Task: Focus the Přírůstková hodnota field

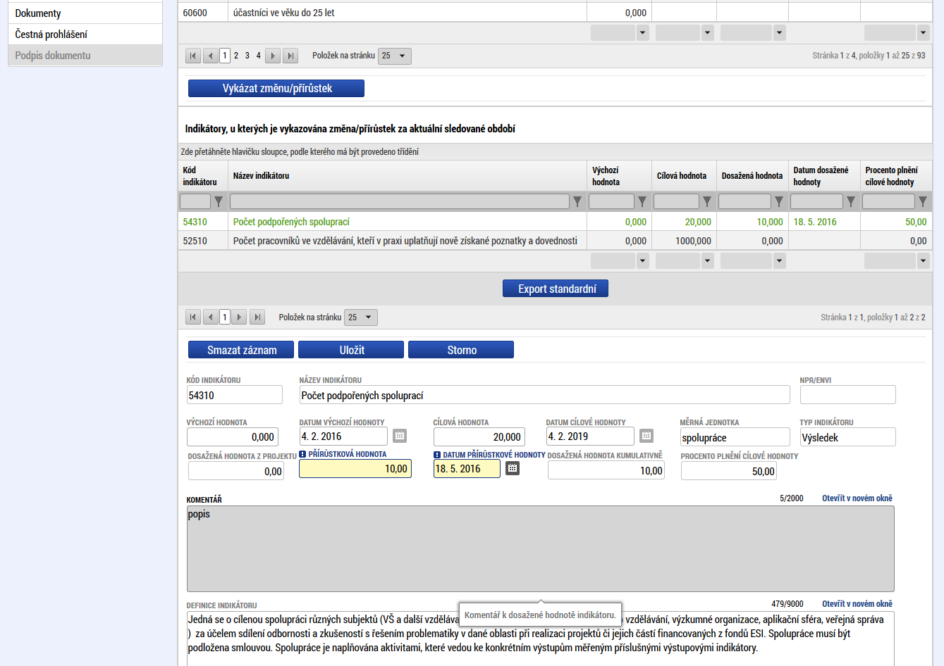Action: (355, 469)
